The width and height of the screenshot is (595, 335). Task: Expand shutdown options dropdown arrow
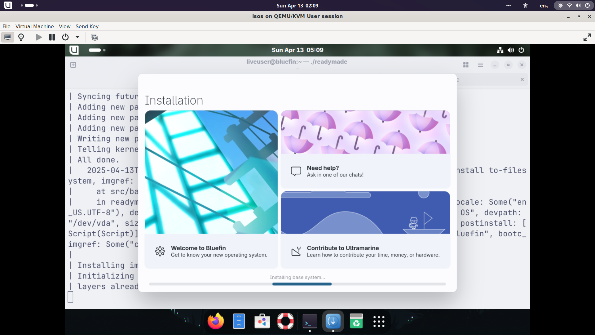pyautogui.click(x=77, y=37)
